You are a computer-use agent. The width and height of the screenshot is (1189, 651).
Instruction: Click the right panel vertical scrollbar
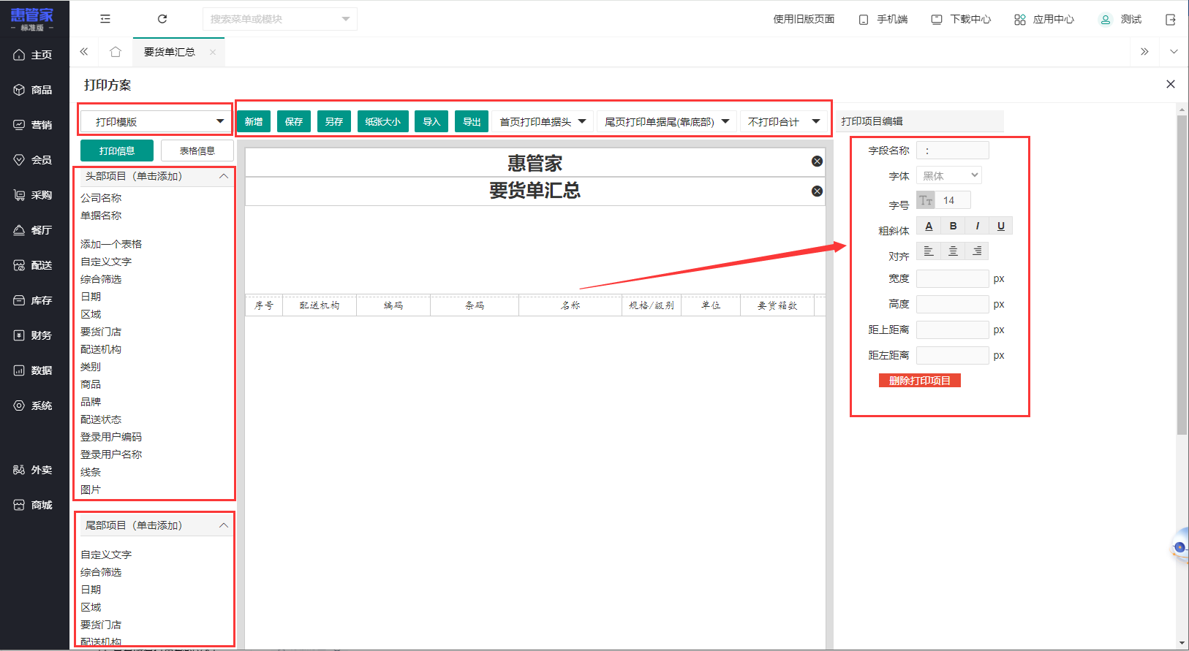pyautogui.click(x=1182, y=275)
